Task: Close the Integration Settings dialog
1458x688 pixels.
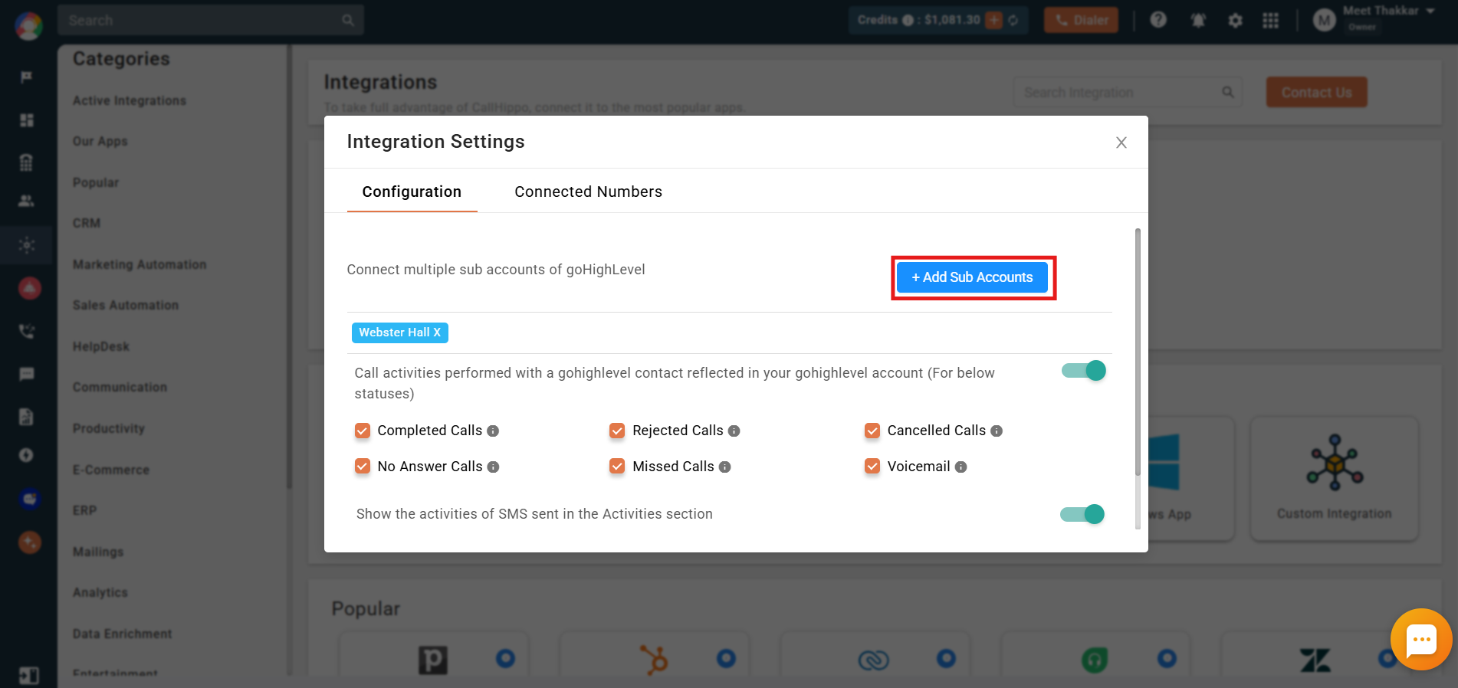Action: tap(1121, 143)
